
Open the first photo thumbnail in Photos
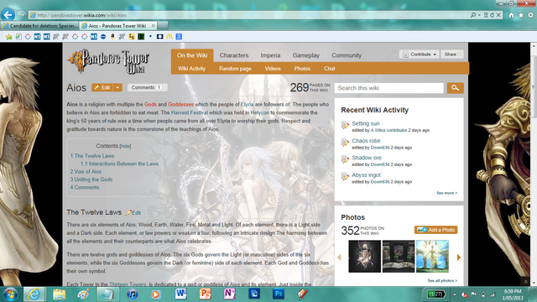point(364,256)
